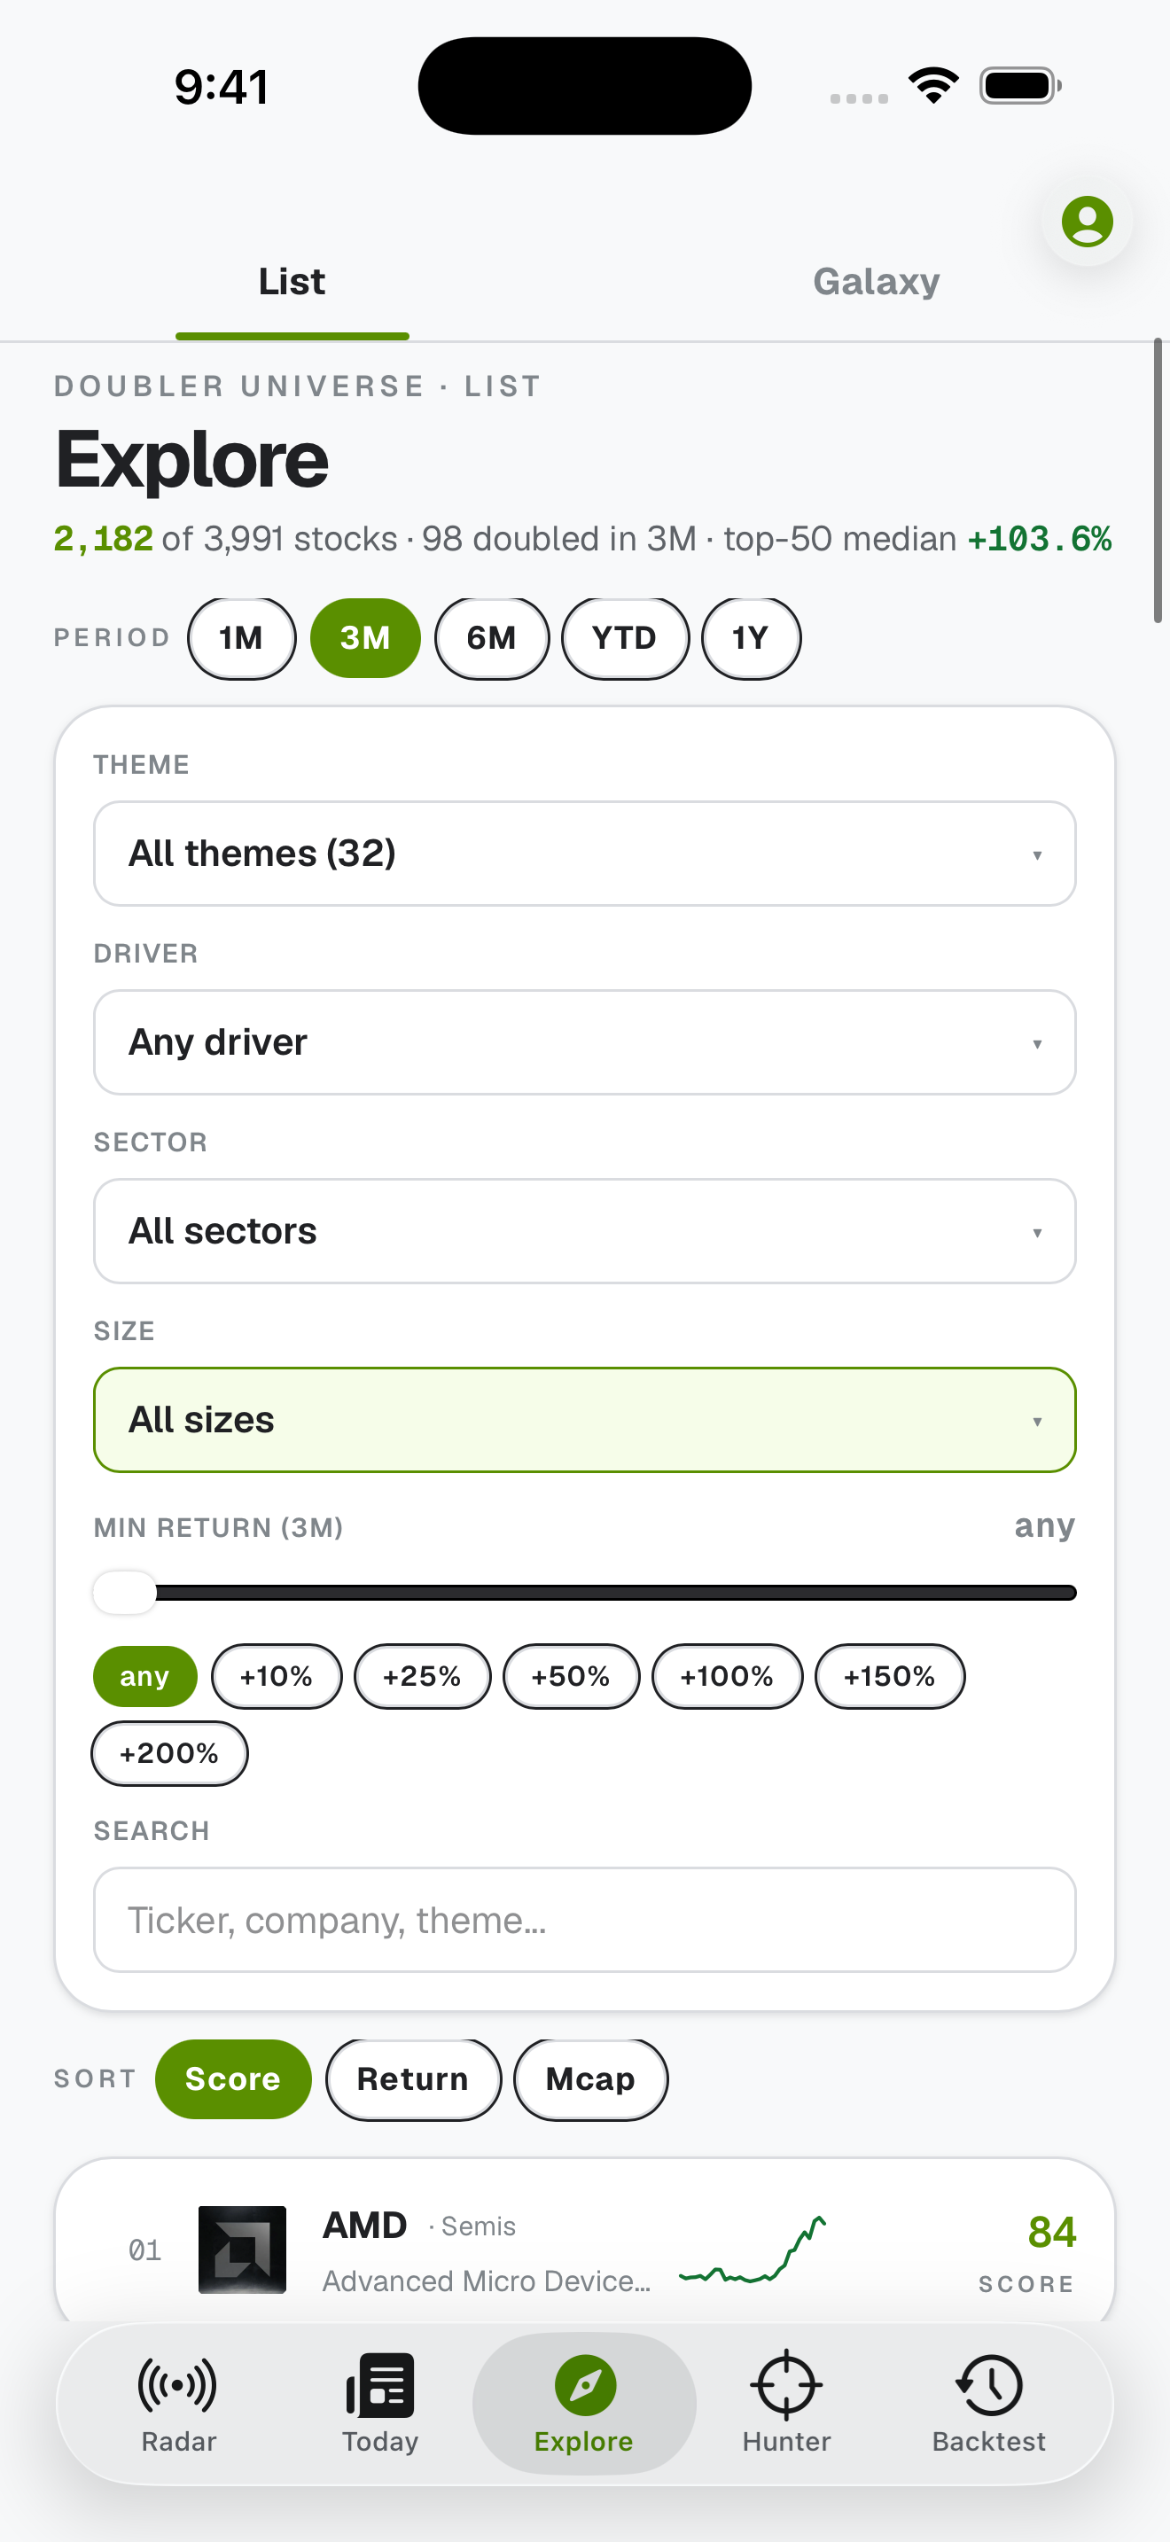Image resolution: width=1170 pixels, height=2542 pixels.
Task: Focus the Ticker, company, theme search field
Action: click(x=585, y=1919)
